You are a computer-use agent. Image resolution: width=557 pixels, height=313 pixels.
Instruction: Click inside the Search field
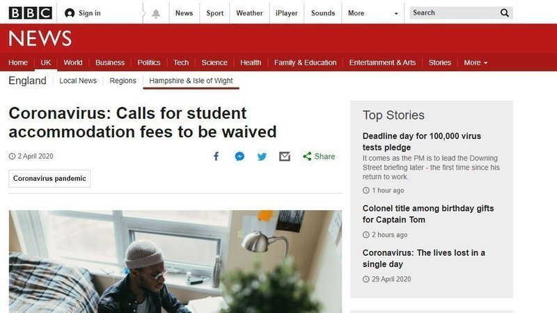pyautogui.click(x=454, y=13)
